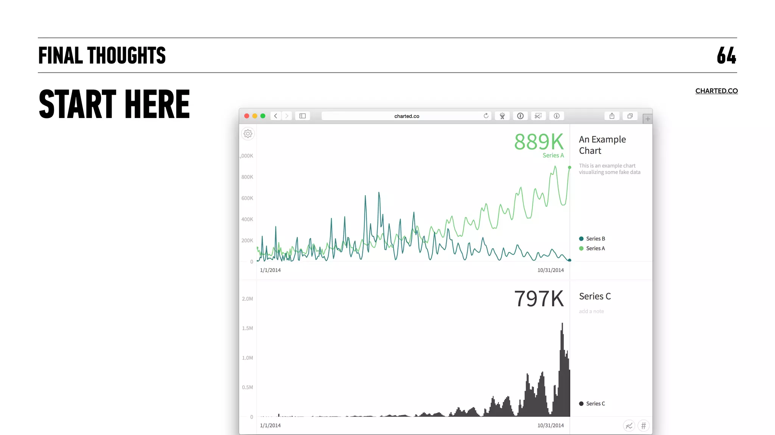The image size is (775, 435).
Task: Click 'add a note' under Series C
Action: [591, 311]
